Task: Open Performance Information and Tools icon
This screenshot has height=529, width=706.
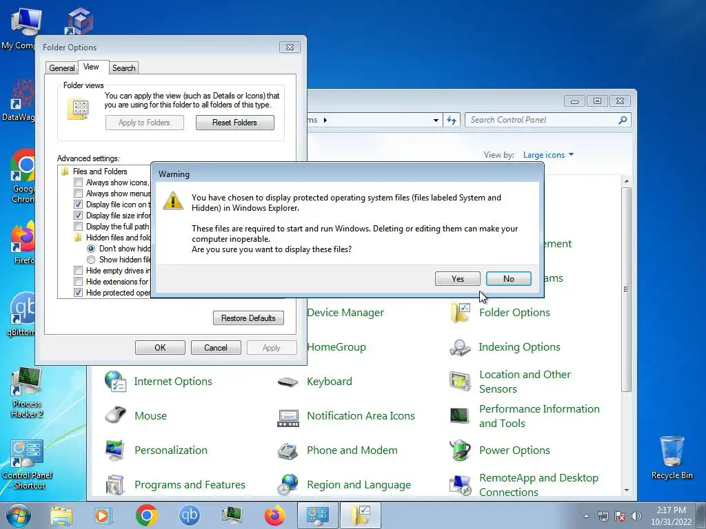Action: (x=460, y=415)
